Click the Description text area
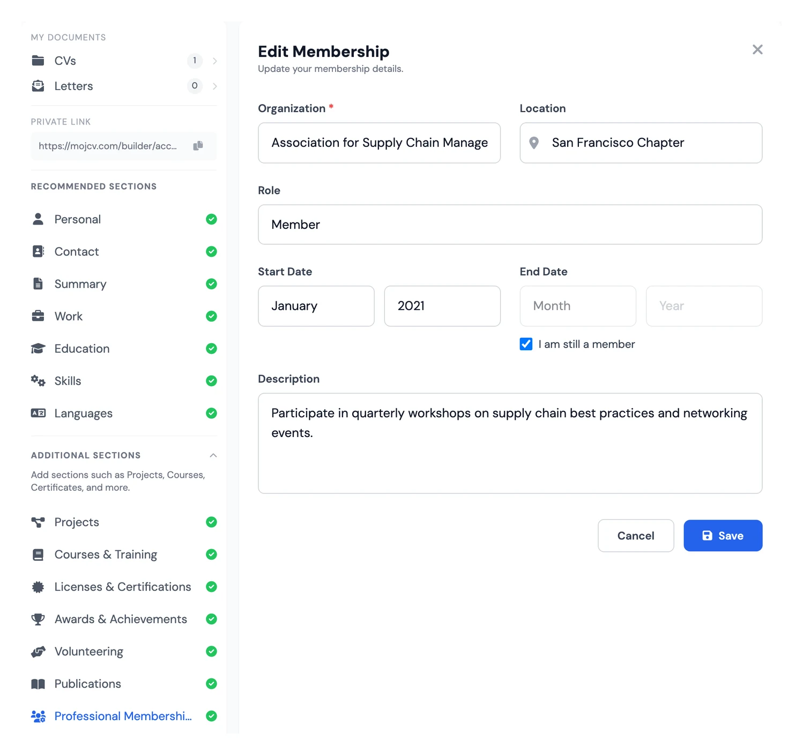 point(510,443)
